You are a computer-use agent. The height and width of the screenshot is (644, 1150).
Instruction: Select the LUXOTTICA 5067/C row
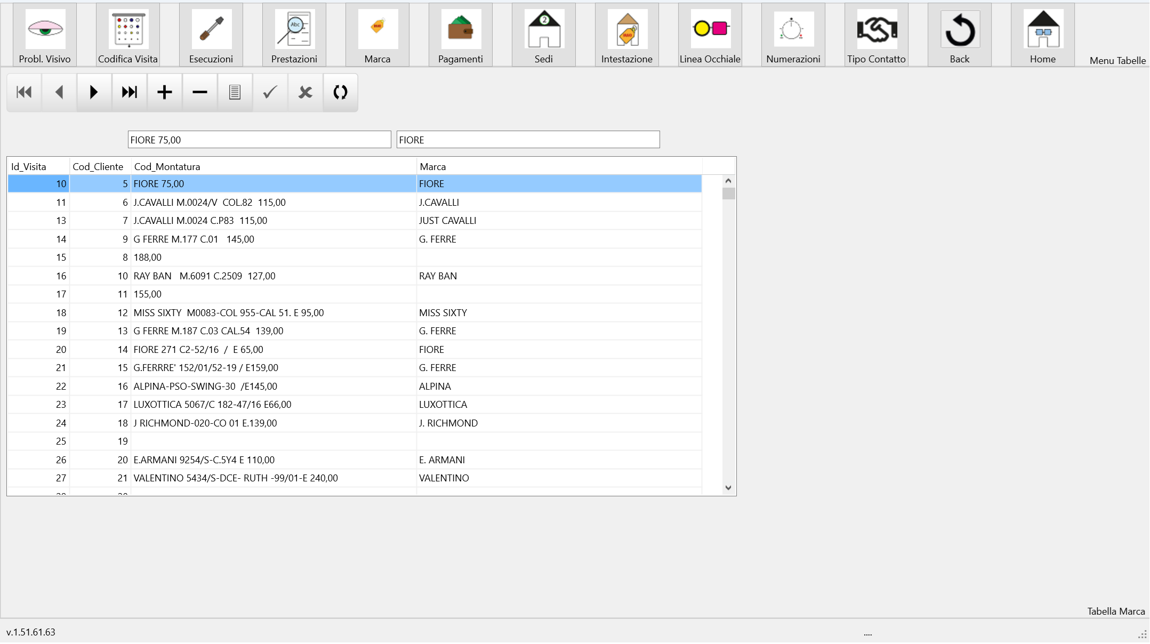click(355, 405)
